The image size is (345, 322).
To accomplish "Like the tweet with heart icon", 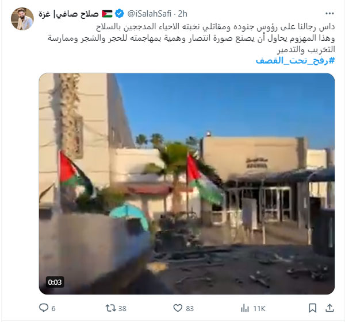I will point(178,308).
